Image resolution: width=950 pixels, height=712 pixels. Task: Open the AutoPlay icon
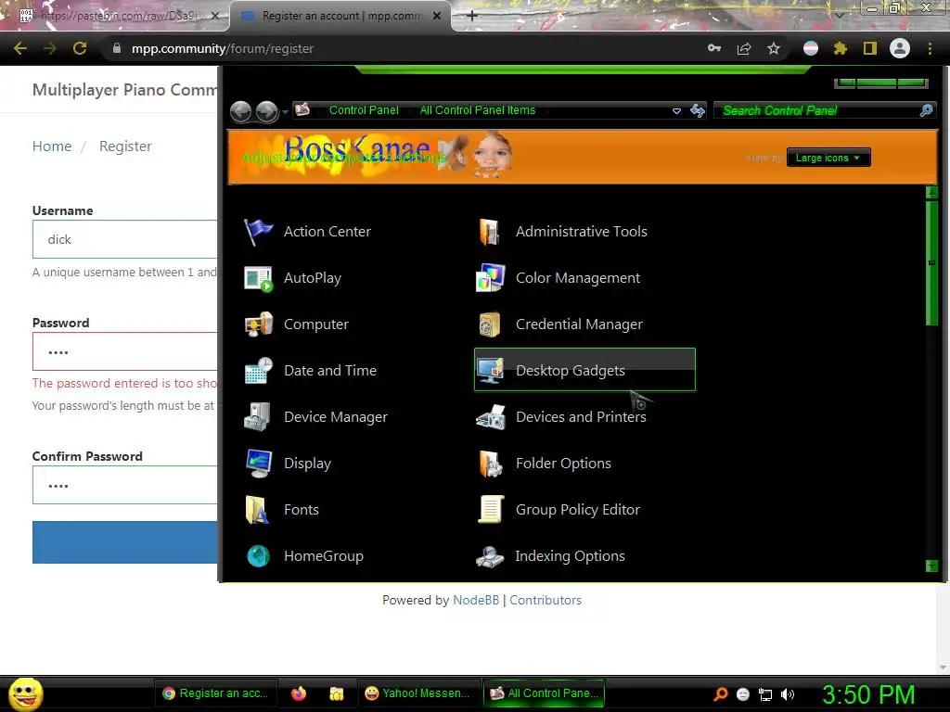(x=259, y=278)
